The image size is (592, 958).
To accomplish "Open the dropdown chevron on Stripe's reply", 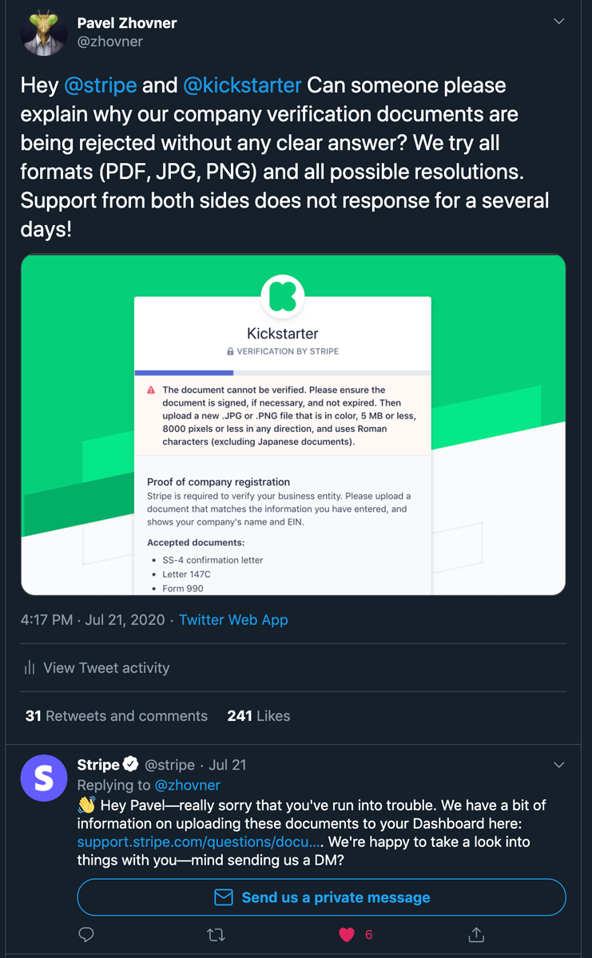I will point(559,765).
